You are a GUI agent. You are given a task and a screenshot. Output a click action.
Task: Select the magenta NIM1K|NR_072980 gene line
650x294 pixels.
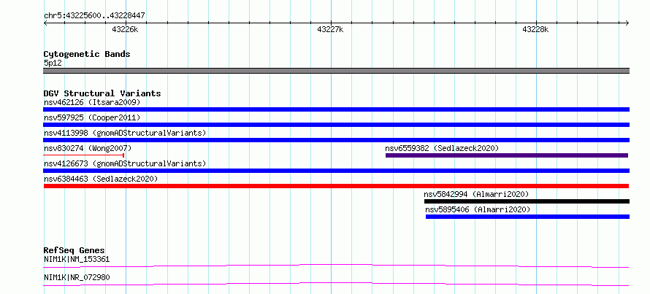(x=336, y=284)
